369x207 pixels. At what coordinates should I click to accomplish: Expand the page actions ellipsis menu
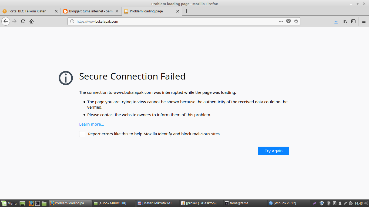click(x=281, y=21)
